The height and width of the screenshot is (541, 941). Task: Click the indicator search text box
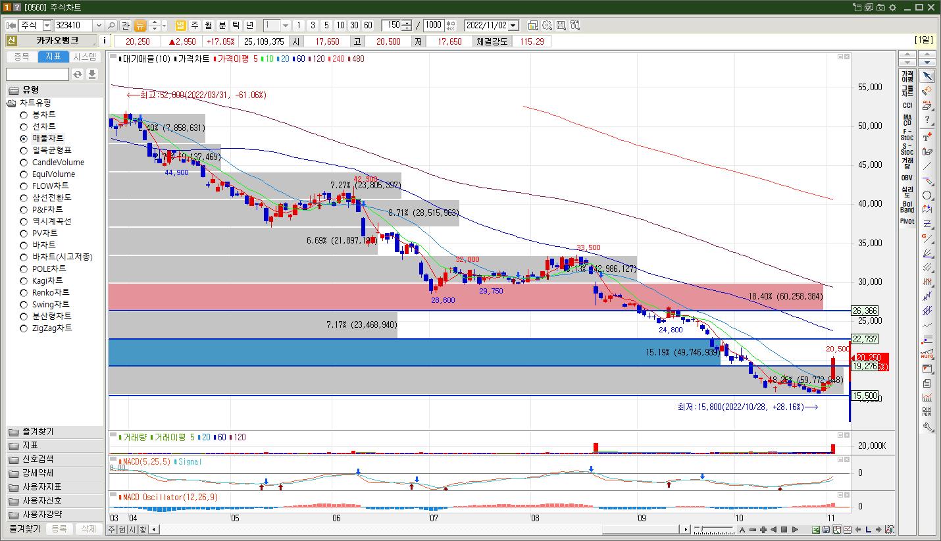[38, 74]
